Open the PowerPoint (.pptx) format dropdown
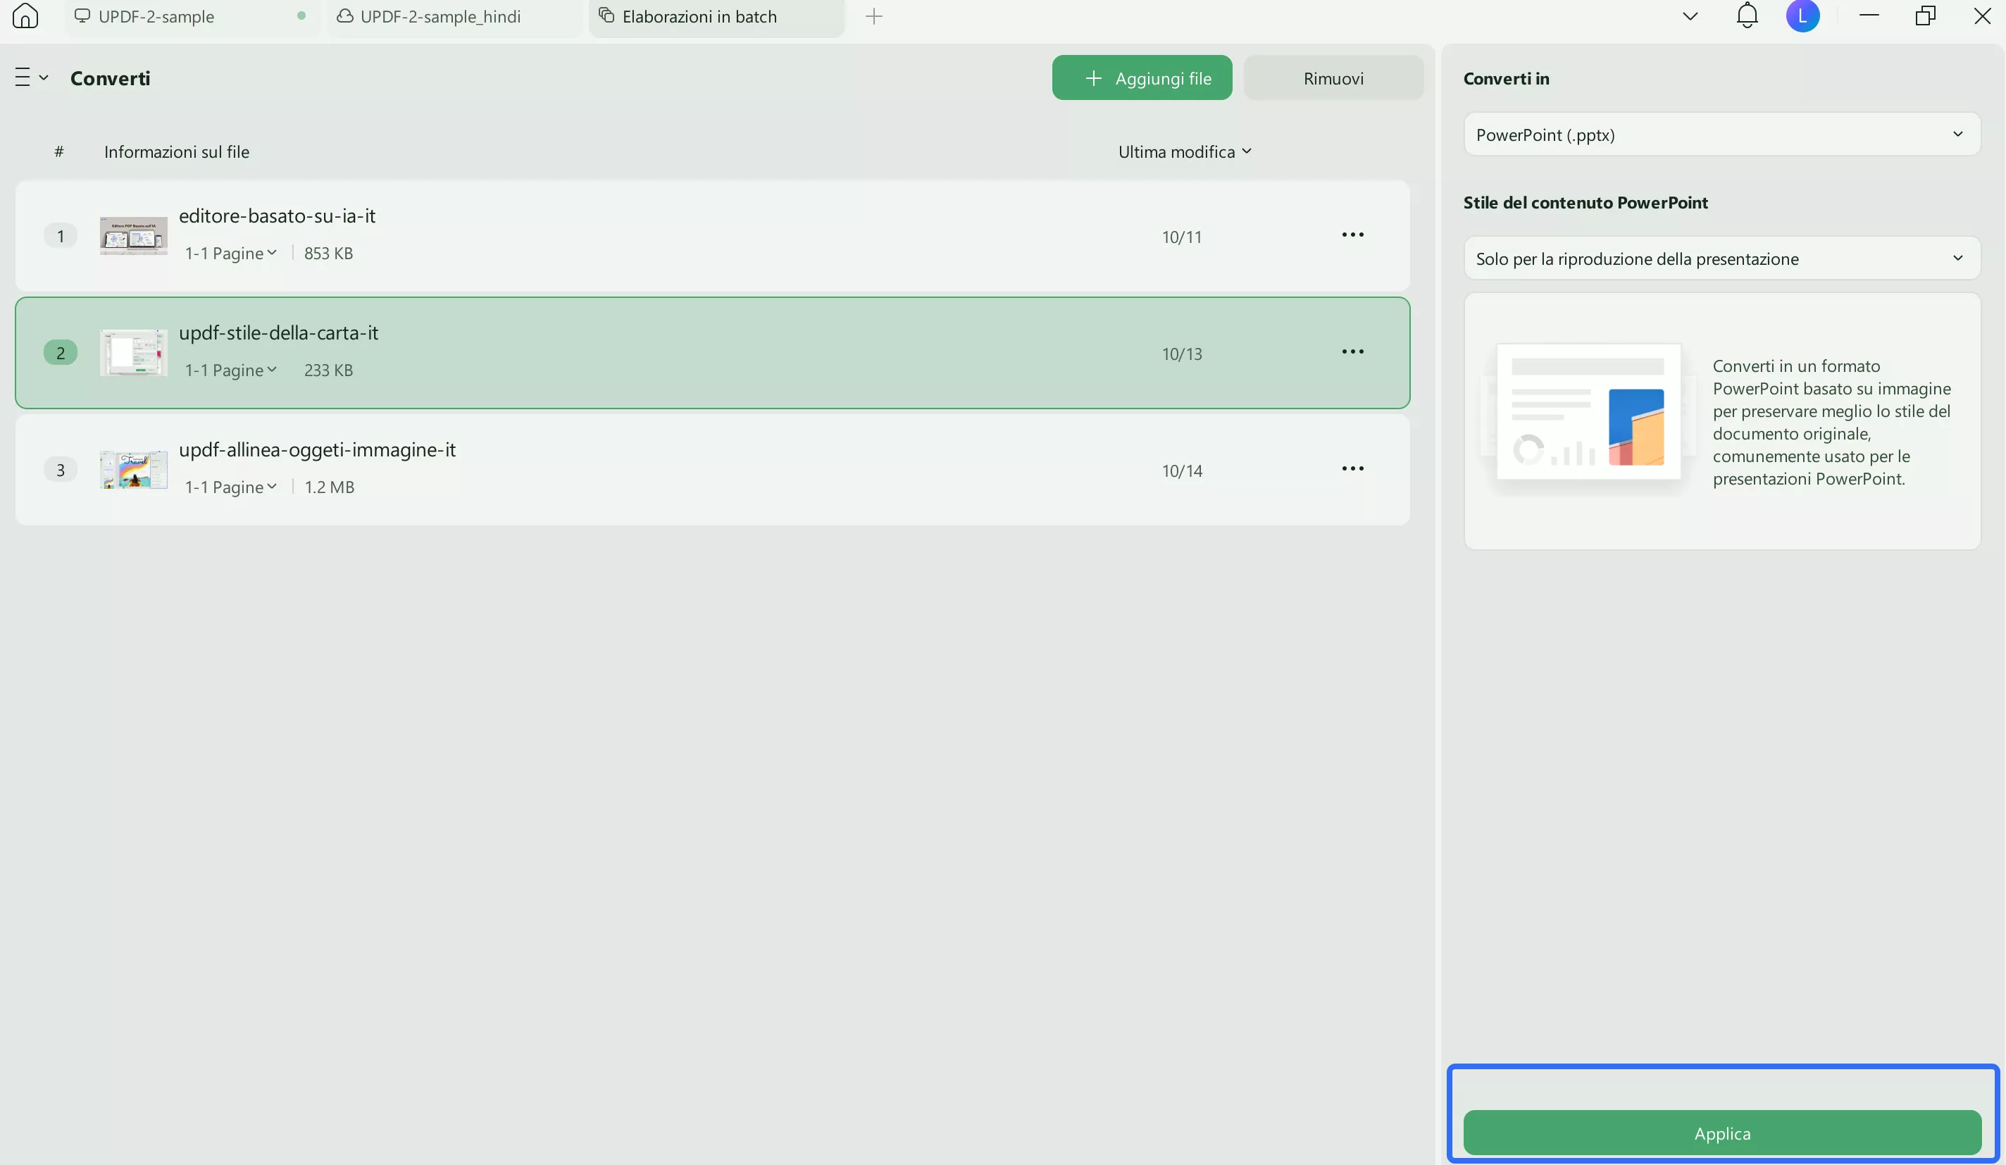 click(x=1721, y=135)
